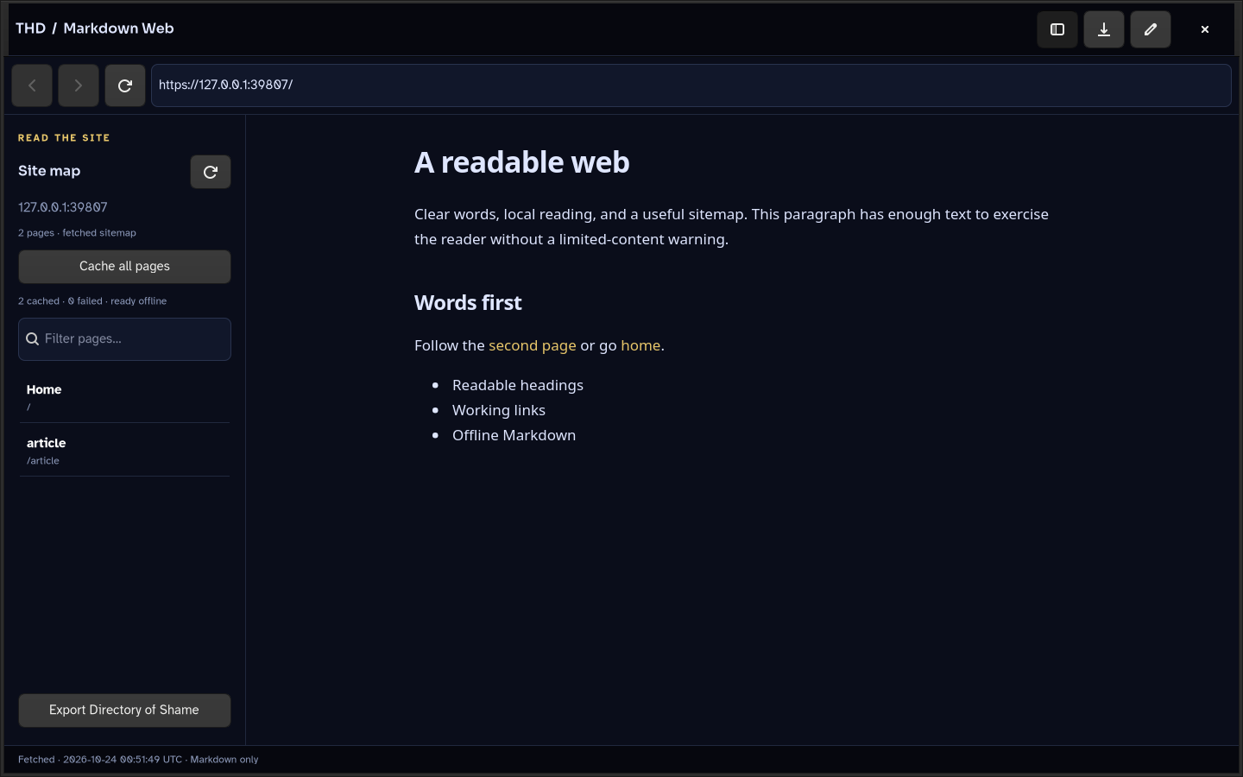Focus the Filter pages search box
The width and height of the screenshot is (1243, 777).
[124, 339]
